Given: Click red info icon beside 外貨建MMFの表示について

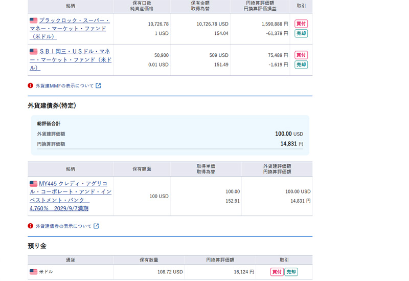Looking at the screenshot, I should point(31,86).
